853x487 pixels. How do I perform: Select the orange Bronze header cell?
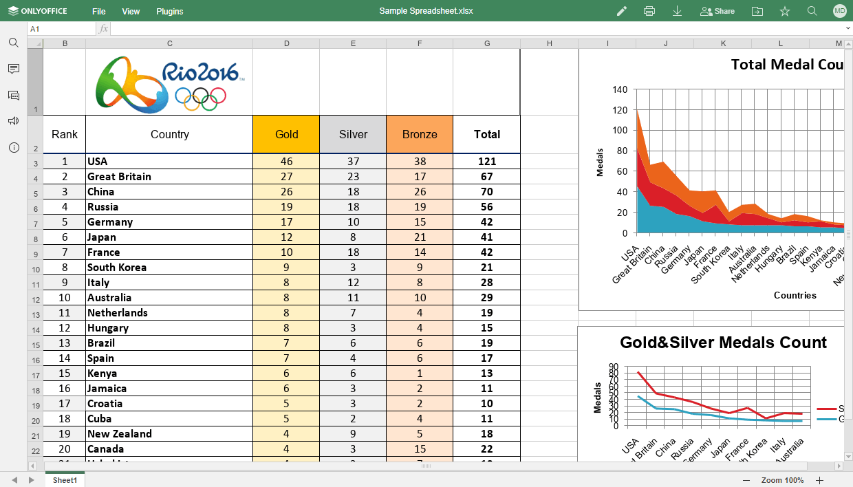(x=420, y=134)
